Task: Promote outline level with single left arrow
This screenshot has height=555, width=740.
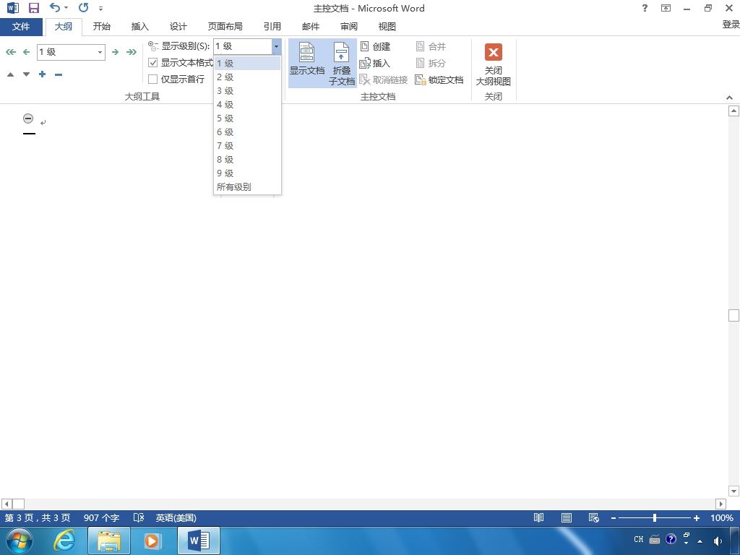Action: click(x=27, y=52)
